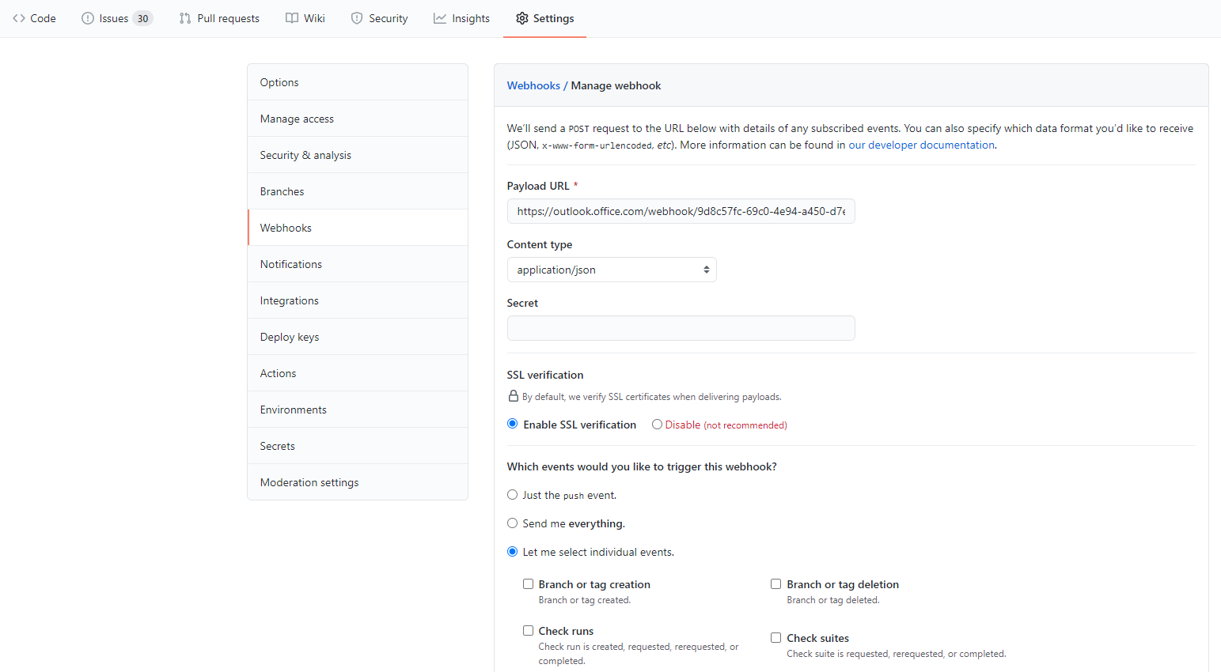
Task: Click the Settings gear icon
Action: click(x=522, y=18)
